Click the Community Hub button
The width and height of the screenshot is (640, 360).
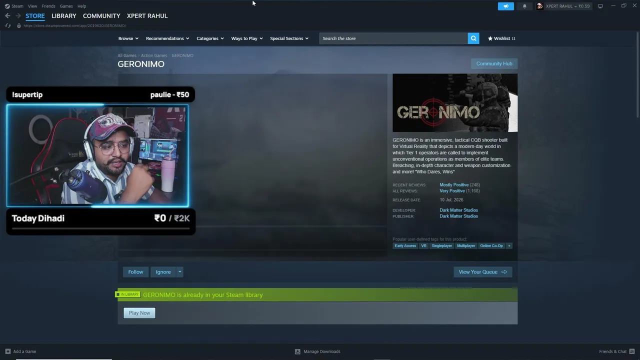click(x=494, y=63)
